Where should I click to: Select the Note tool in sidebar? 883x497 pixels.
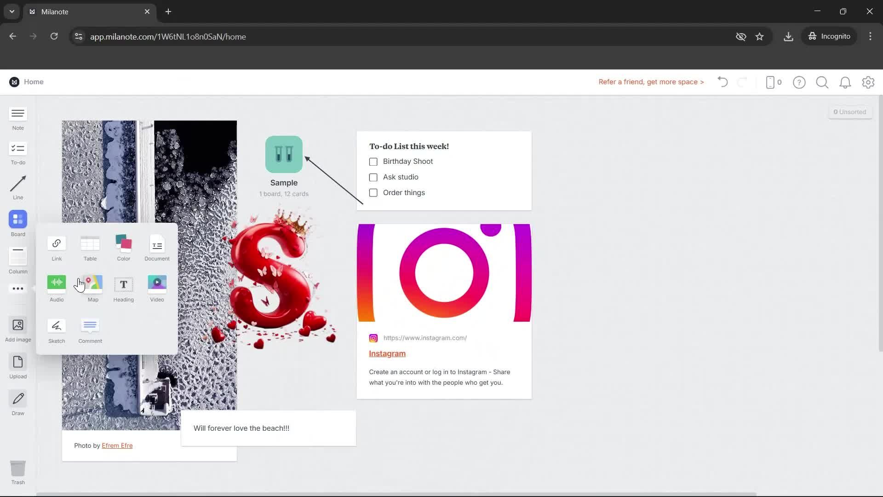[17, 117]
